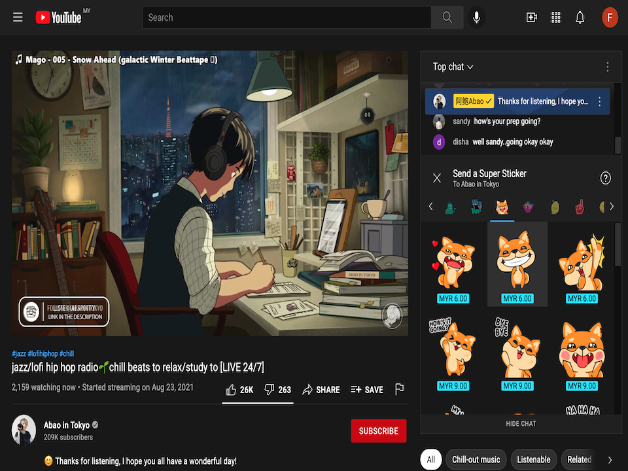
Task: Start voice search with the microphone
Action: pyautogui.click(x=476, y=18)
